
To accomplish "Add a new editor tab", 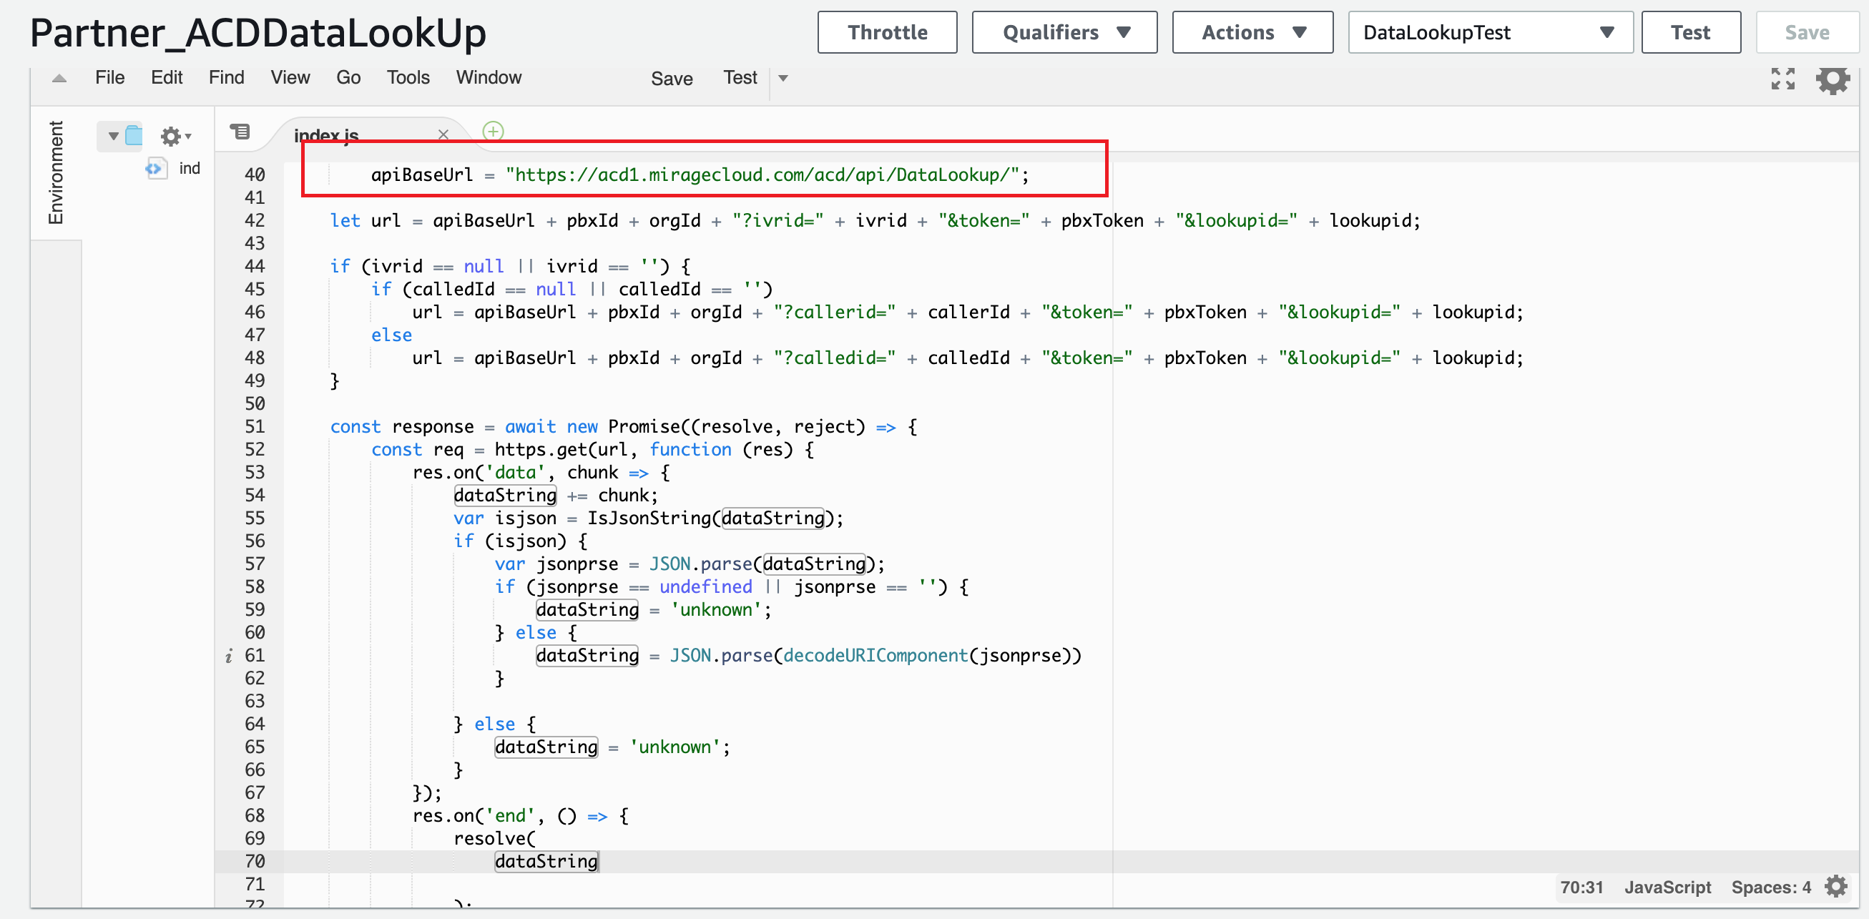I will pyautogui.click(x=494, y=132).
